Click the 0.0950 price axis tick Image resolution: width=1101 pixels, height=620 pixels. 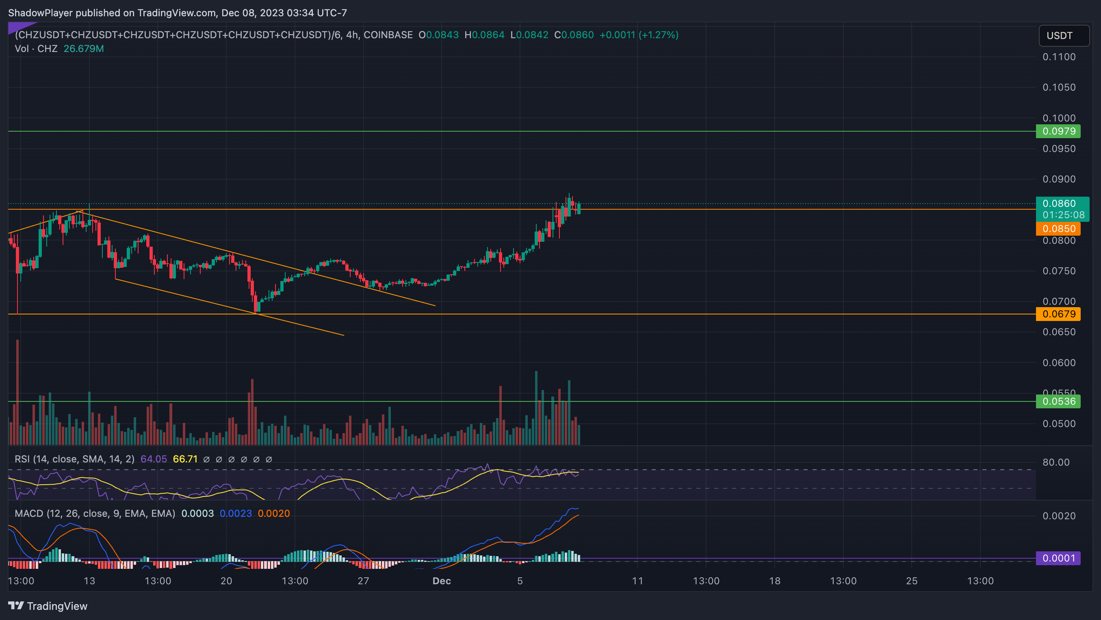1059,149
